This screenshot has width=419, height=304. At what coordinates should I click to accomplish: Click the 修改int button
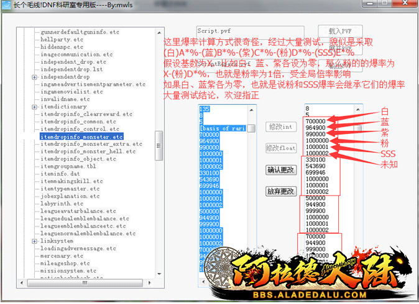[x=279, y=127]
